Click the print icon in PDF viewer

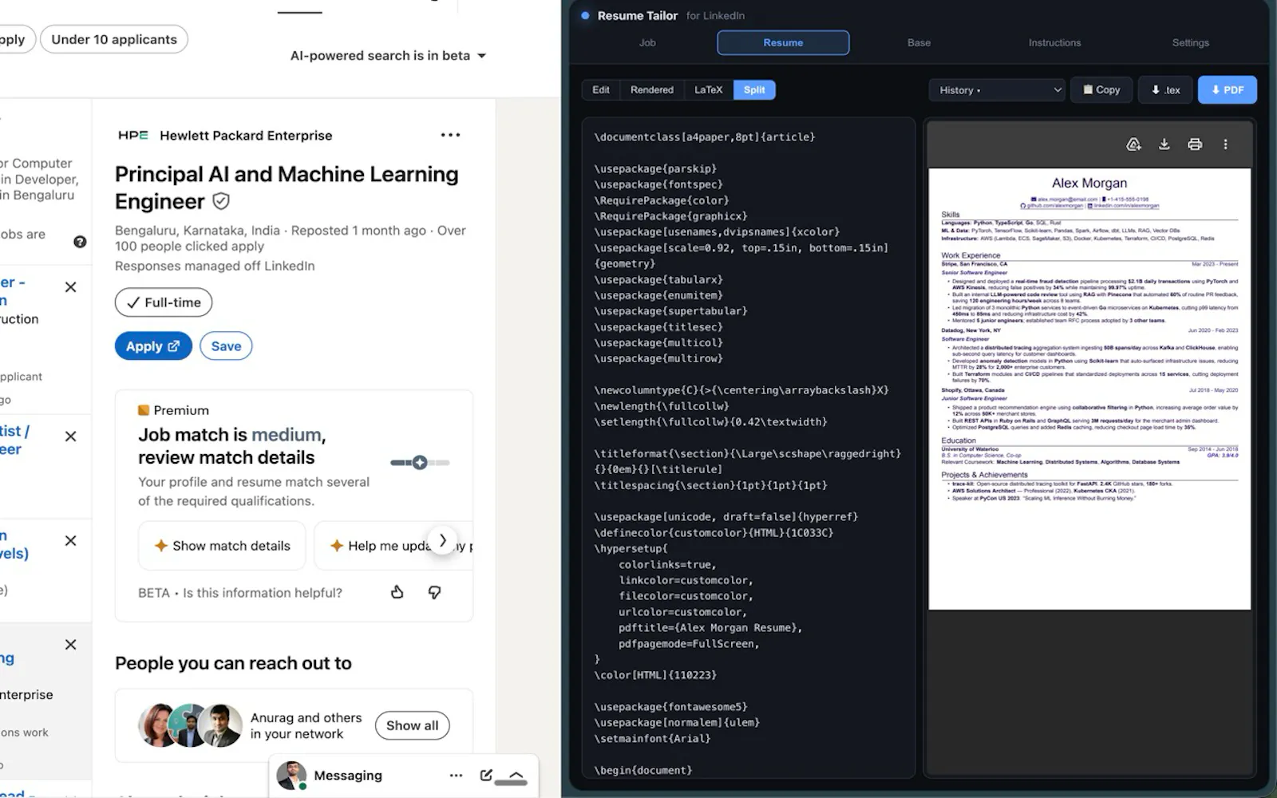pos(1195,144)
